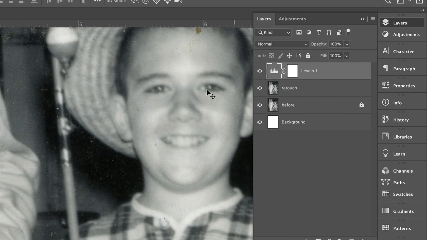Filter layers by type layers icon
Image resolution: width=427 pixels, height=240 pixels.
[x=319, y=32]
